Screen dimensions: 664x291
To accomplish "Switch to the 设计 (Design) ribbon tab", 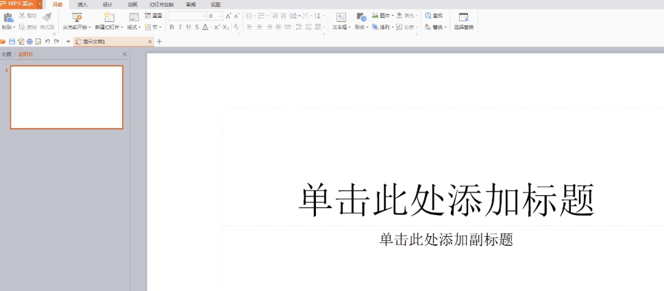I will point(107,5).
